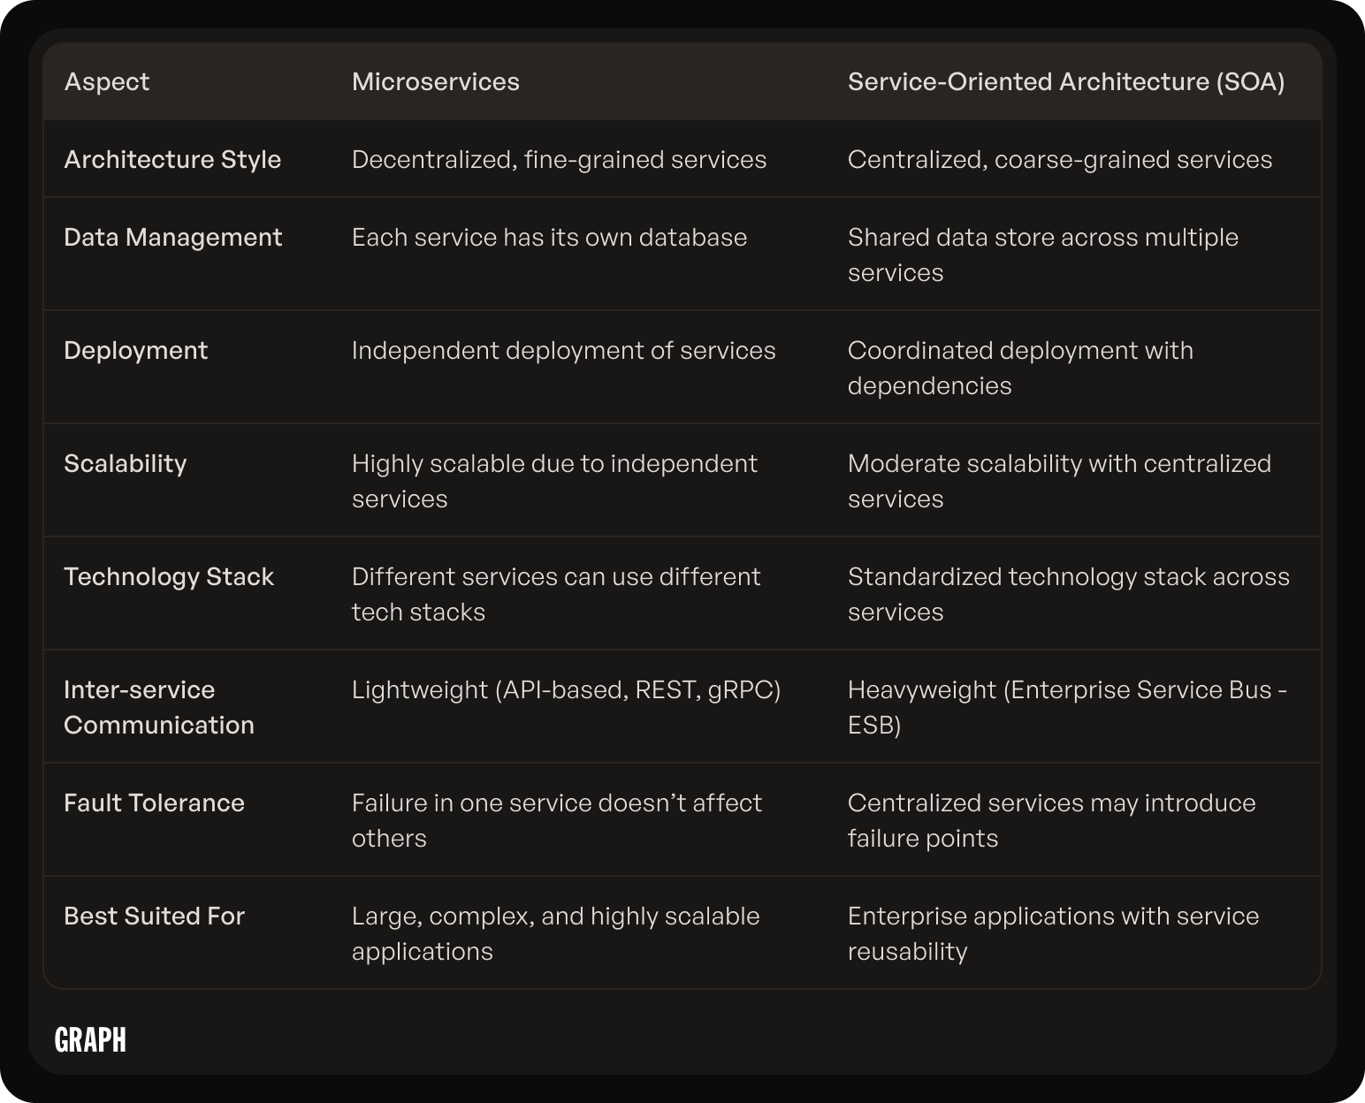The width and height of the screenshot is (1365, 1103).
Task: Click 'Highly scalable due to independent services'
Action: pos(555,482)
